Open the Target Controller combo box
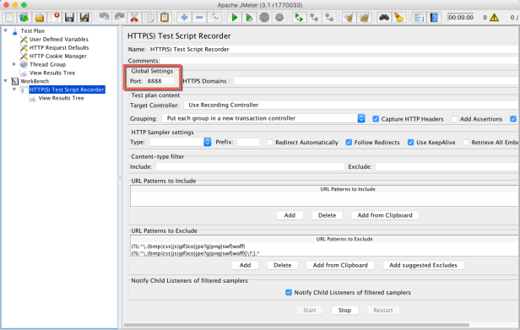Image resolution: width=520 pixels, height=330 pixels. [351, 105]
